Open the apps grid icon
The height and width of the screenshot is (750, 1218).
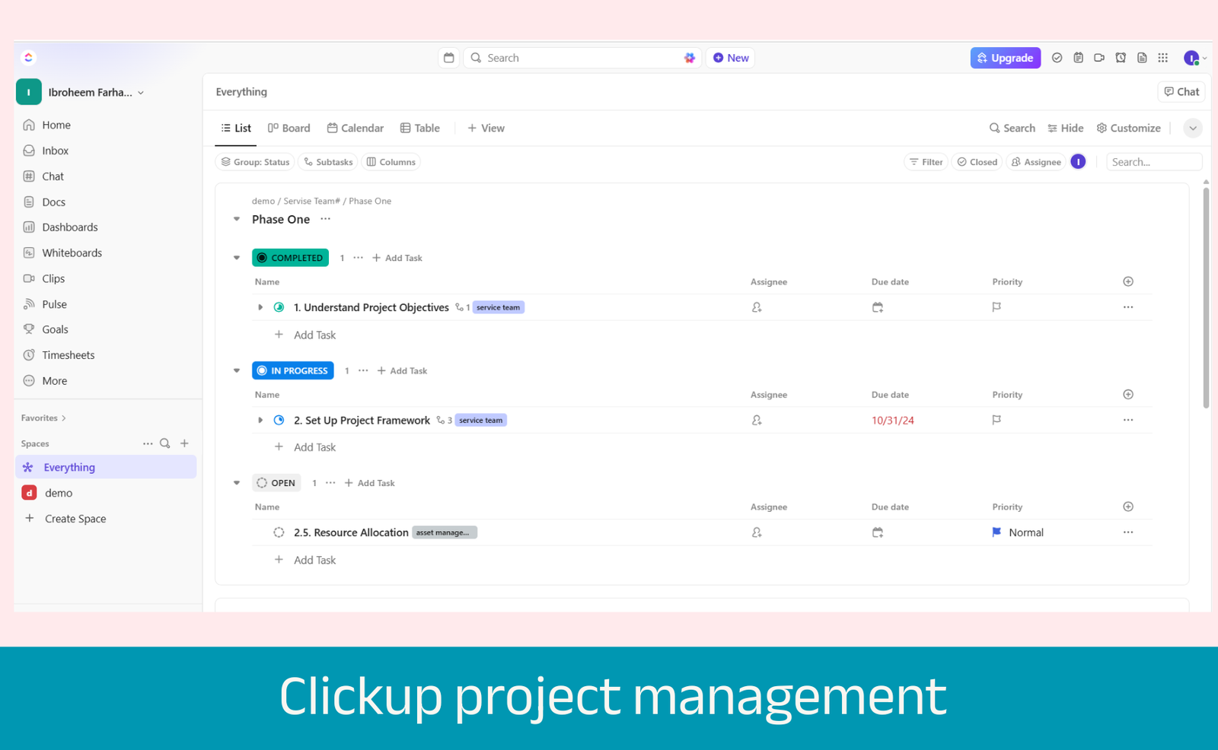click(1163, 58)
